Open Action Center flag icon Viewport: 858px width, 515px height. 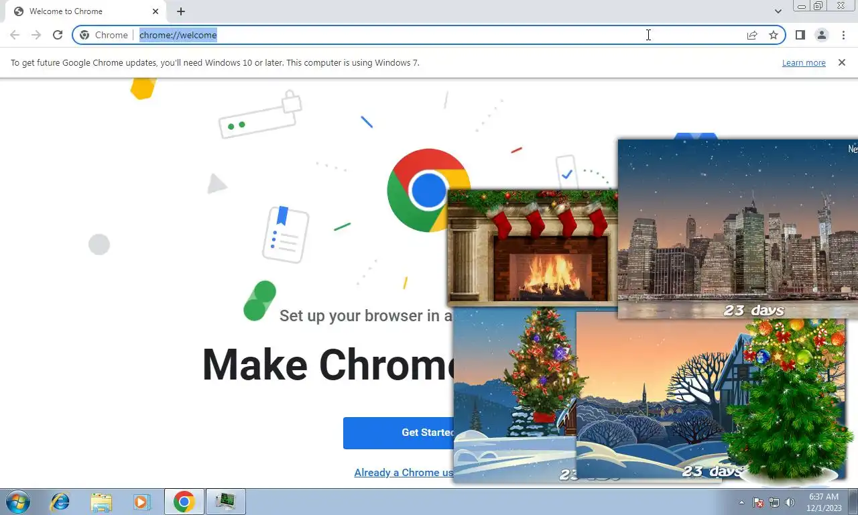758,502
